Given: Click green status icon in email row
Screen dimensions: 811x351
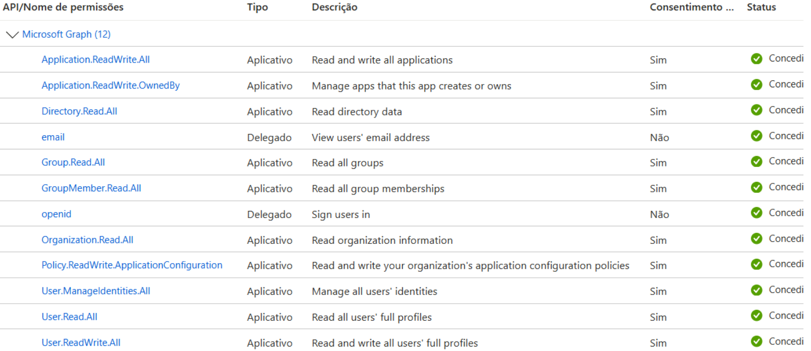Looking at the screenshot, I should (x=757, y=136).
